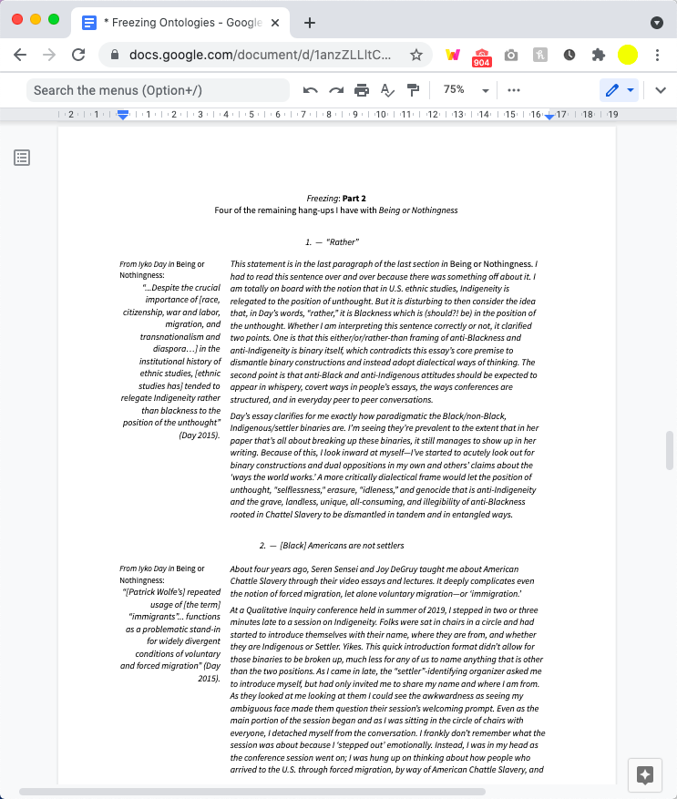Open Chrome three-dot menu
Screen dimensions: 677x799
pyautogui.click(x=657, y=55)
